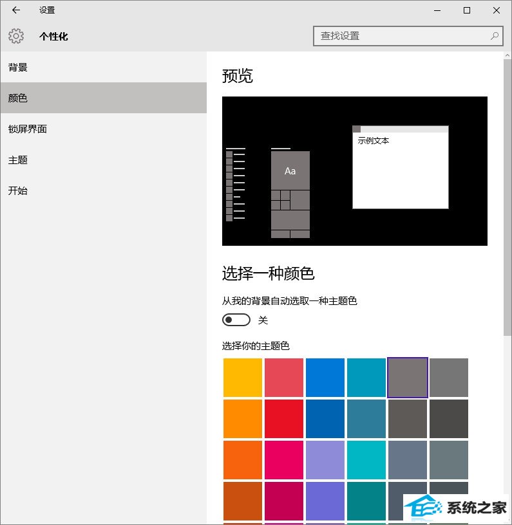
Task: Click the 示例文本 sample window preview
Action: tap(401, 167)
